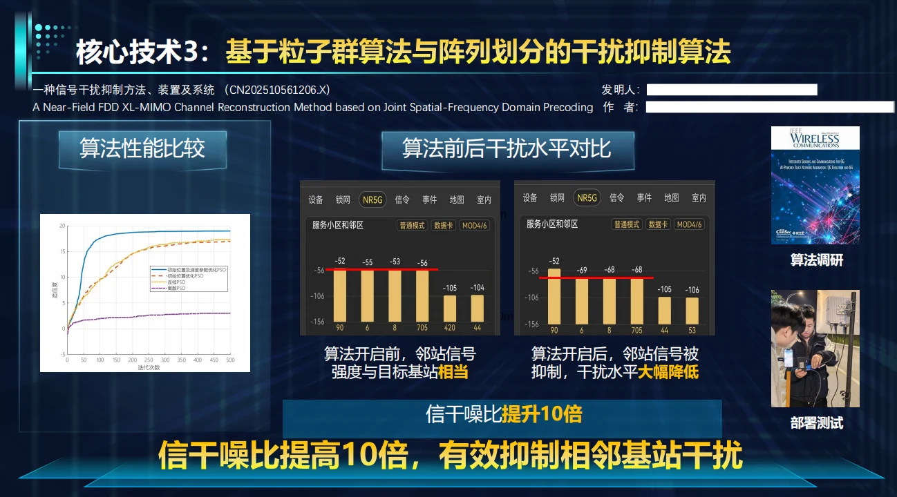Click 数据卡 button in the before-algorithm panel
The height and width of the screenshot is (497, 897).
[444, 225]
